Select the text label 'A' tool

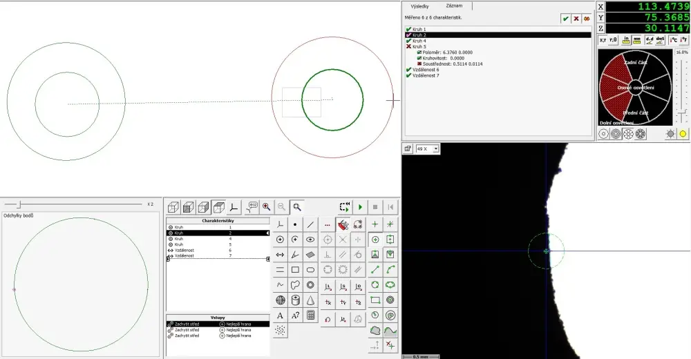281,316
